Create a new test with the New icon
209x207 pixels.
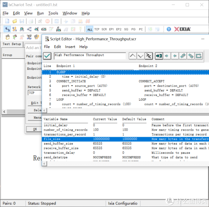tap(7, 21)
